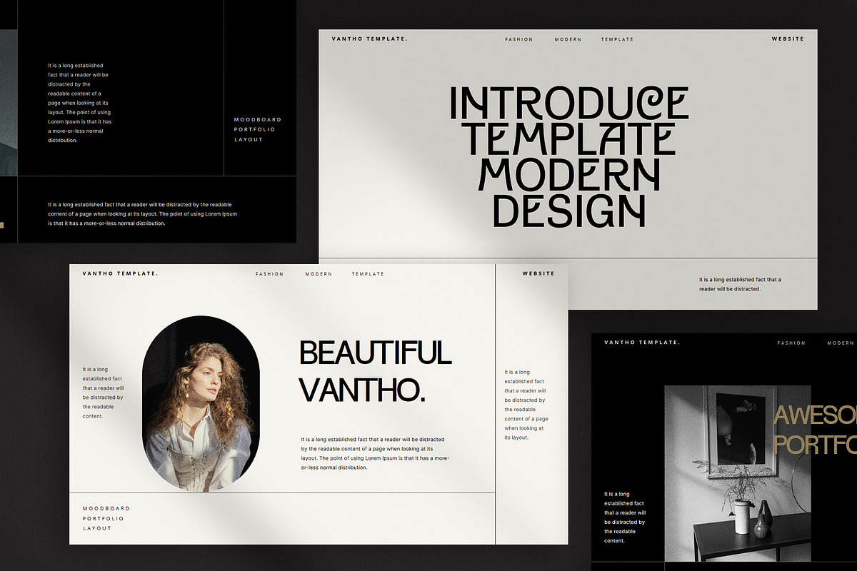
Task: Select MODERN nav item on Introduce slide
Action: 568,39
